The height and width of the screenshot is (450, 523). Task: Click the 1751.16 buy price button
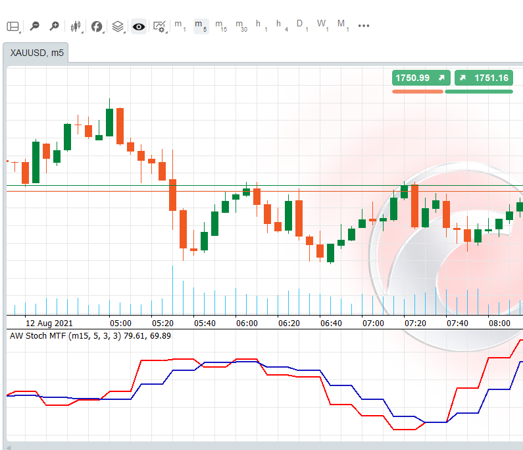(484, 78)
